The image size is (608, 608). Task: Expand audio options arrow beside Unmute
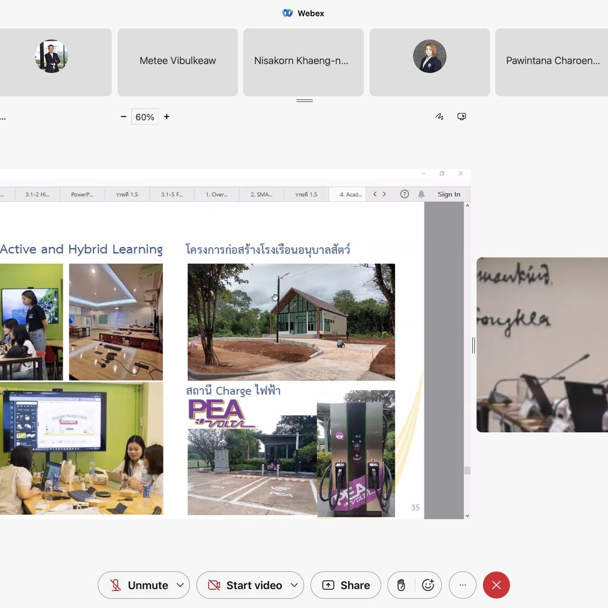[x=180, y=585]
